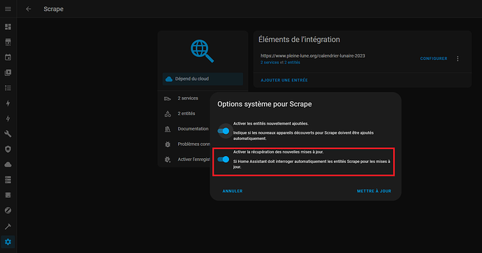Viewport: 482px width, 253px height.
Task: Open the hamburger sidebar menu
Action: tap(8, 9)
